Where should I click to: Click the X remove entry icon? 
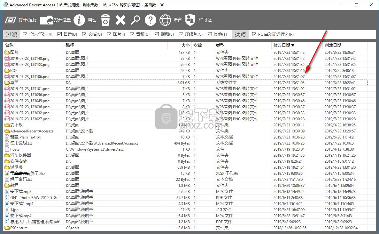point(120,20)
